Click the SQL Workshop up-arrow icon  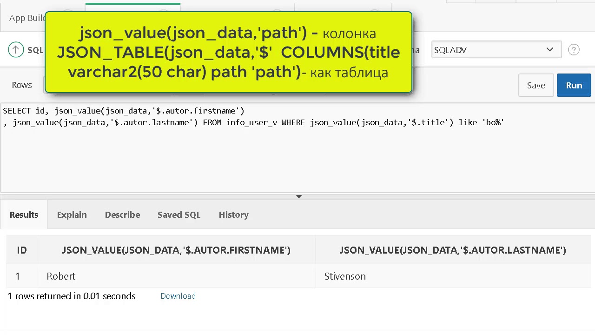coord(16,50)
